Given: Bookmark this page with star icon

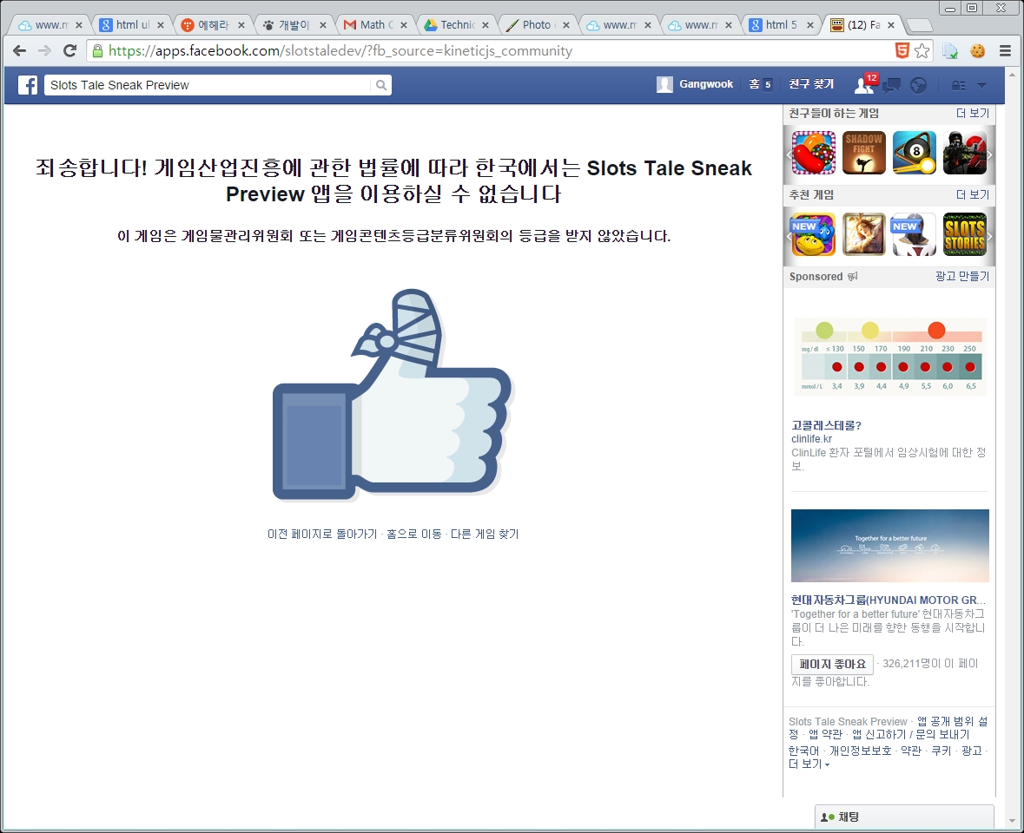Looking at the screenshot, I should 922,51.
